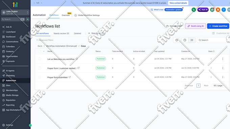The height and width of the screenshot is (129, 230).
Task: Open the megaphone announcements icon
Action: pos(212,10)
